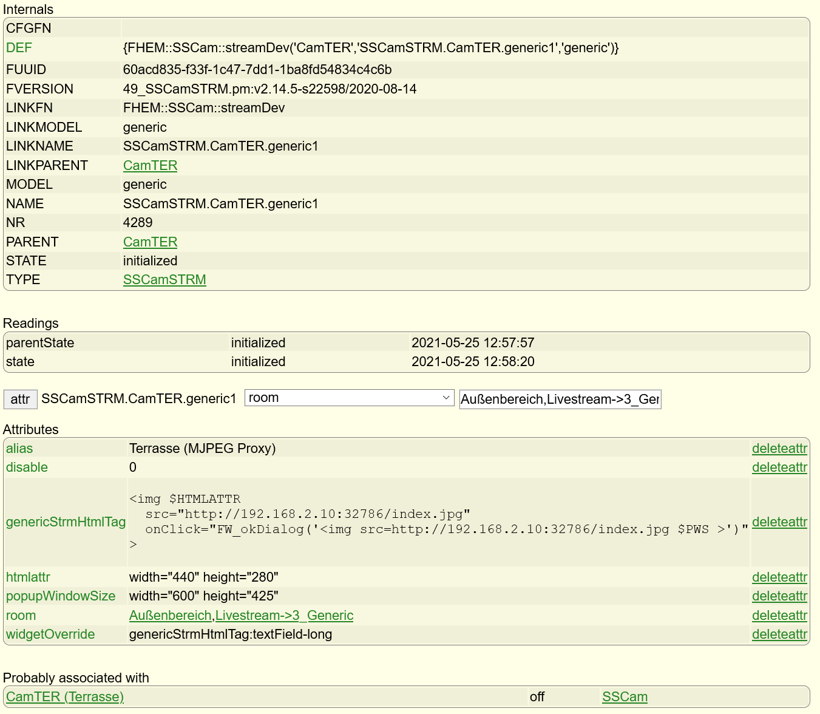Click the FUUID value 60acd835-f33f-1c47-7dd1-1ba8fd54834c4c6b
The width and height of the screenshot is (820, 714).
pyautogui.click(x=257, y=70)
